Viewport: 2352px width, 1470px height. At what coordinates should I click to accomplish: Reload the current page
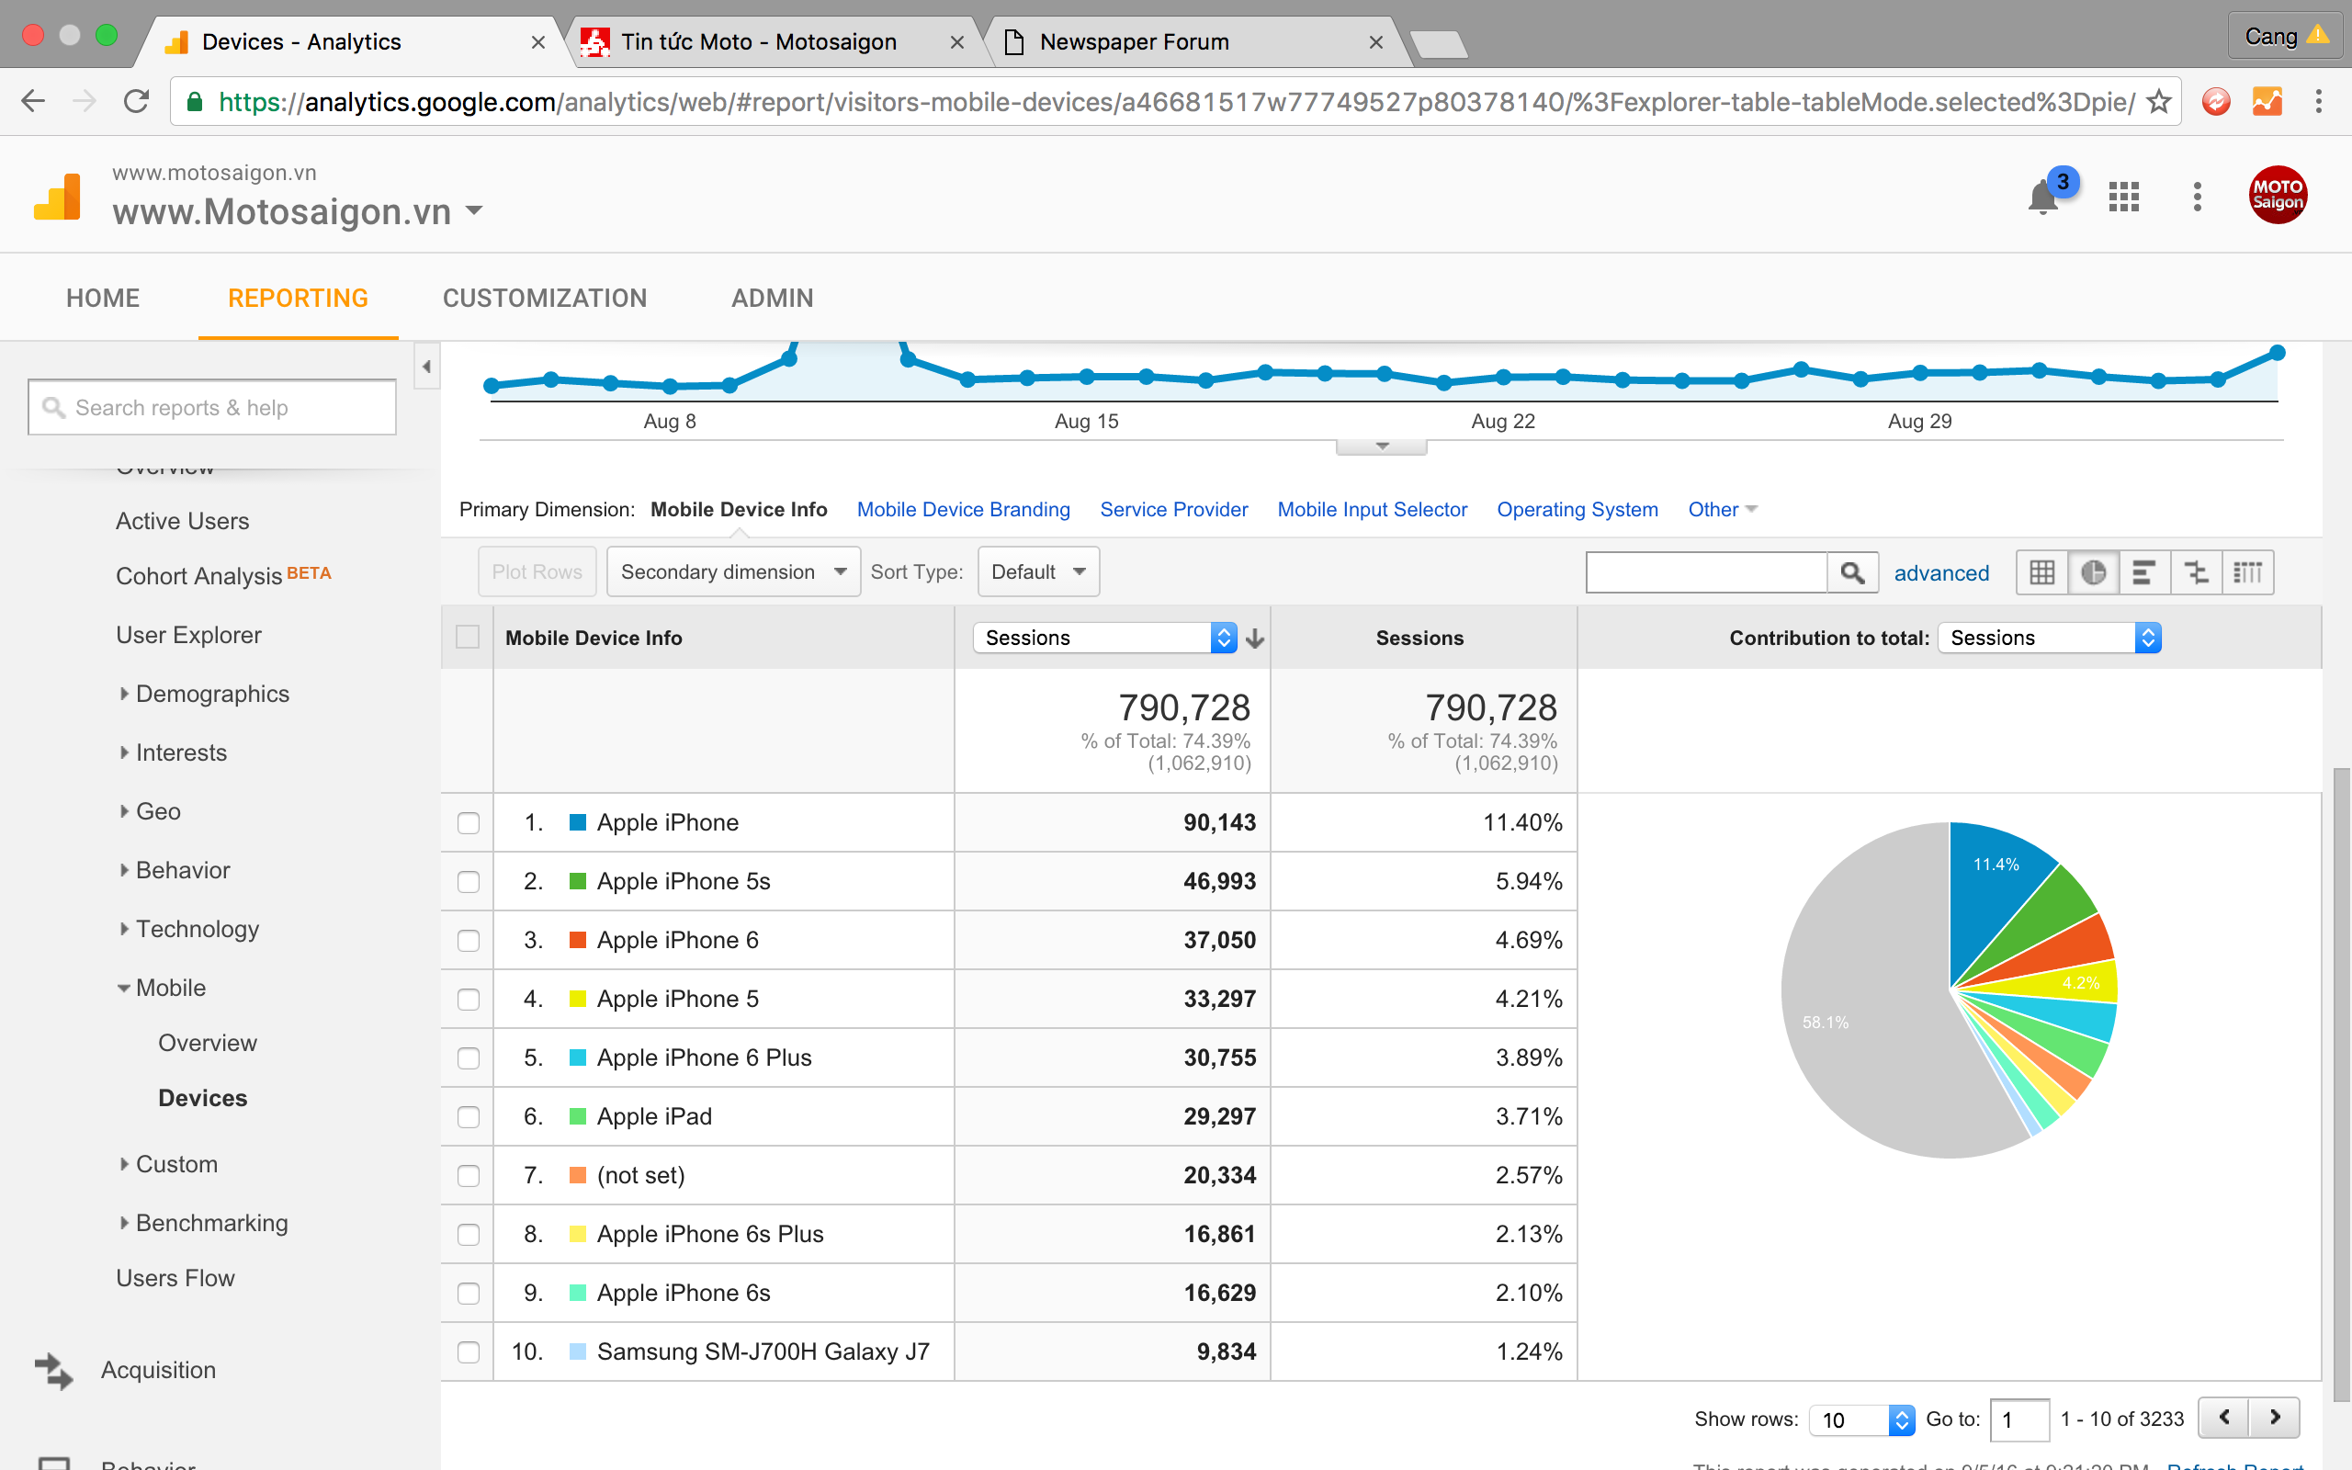click(136, 101)
